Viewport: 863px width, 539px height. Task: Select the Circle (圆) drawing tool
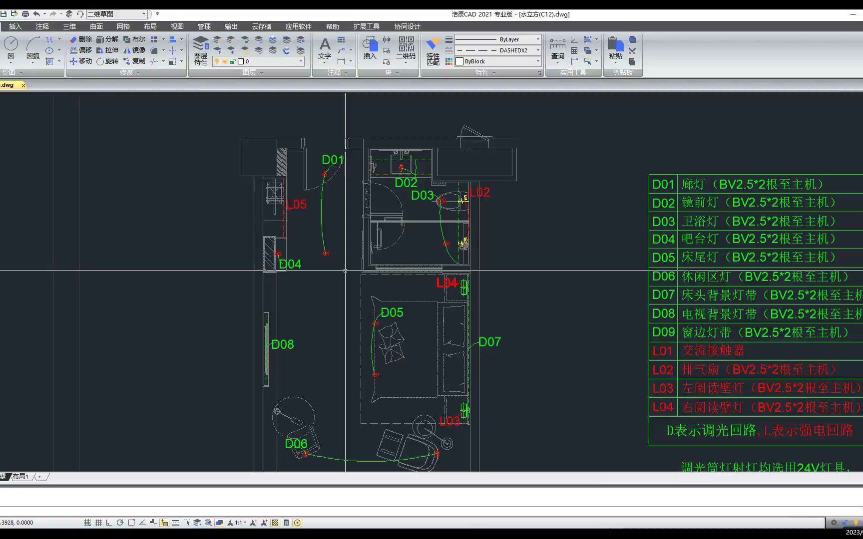pyautogui.click(x=10, y=49)
